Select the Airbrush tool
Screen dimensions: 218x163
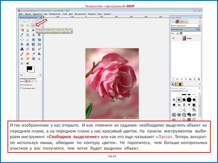33,54
